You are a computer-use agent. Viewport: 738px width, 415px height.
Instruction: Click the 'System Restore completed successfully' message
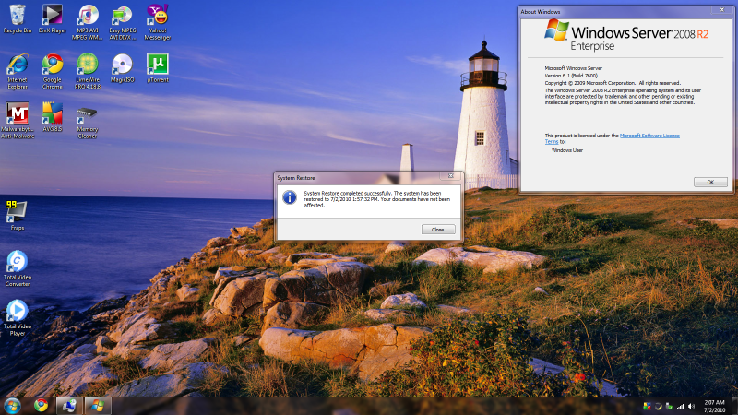click(x=377, y=199)
